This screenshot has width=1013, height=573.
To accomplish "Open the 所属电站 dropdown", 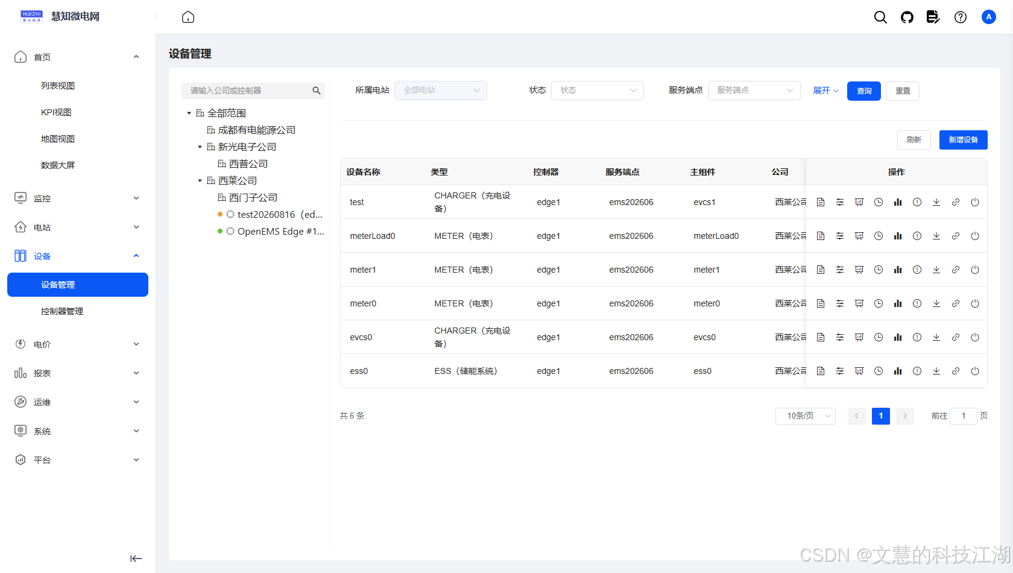I will click(441, 90).
